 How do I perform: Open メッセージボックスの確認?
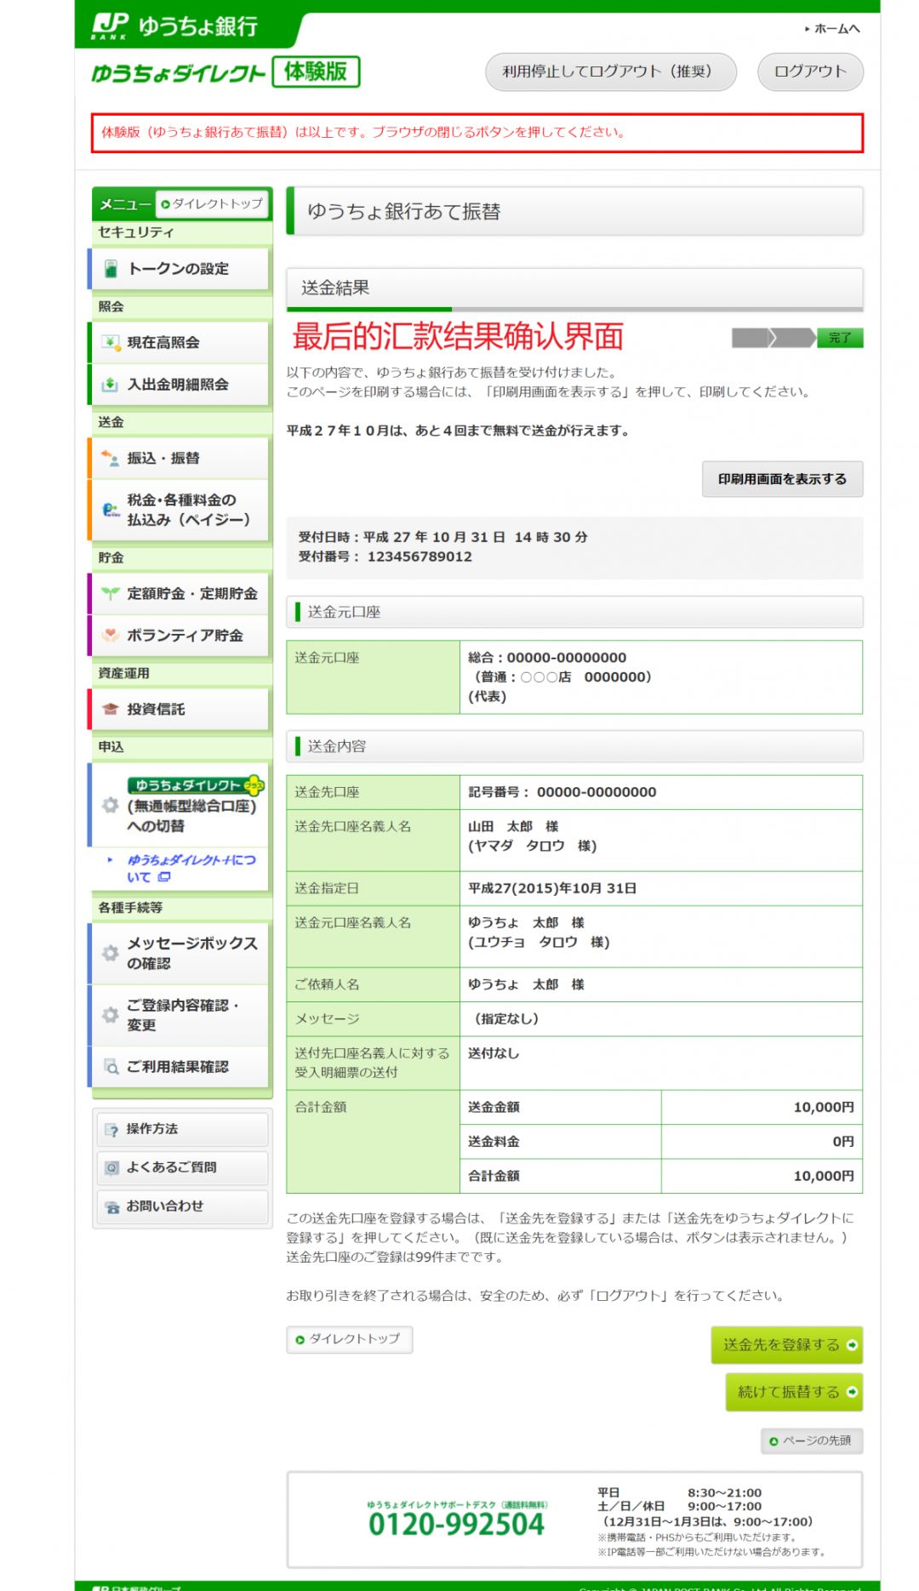pyautogui.click(x=180, y=953)
